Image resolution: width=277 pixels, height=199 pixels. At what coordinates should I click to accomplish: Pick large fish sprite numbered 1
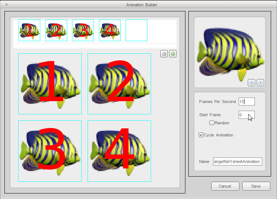point(50,84)
